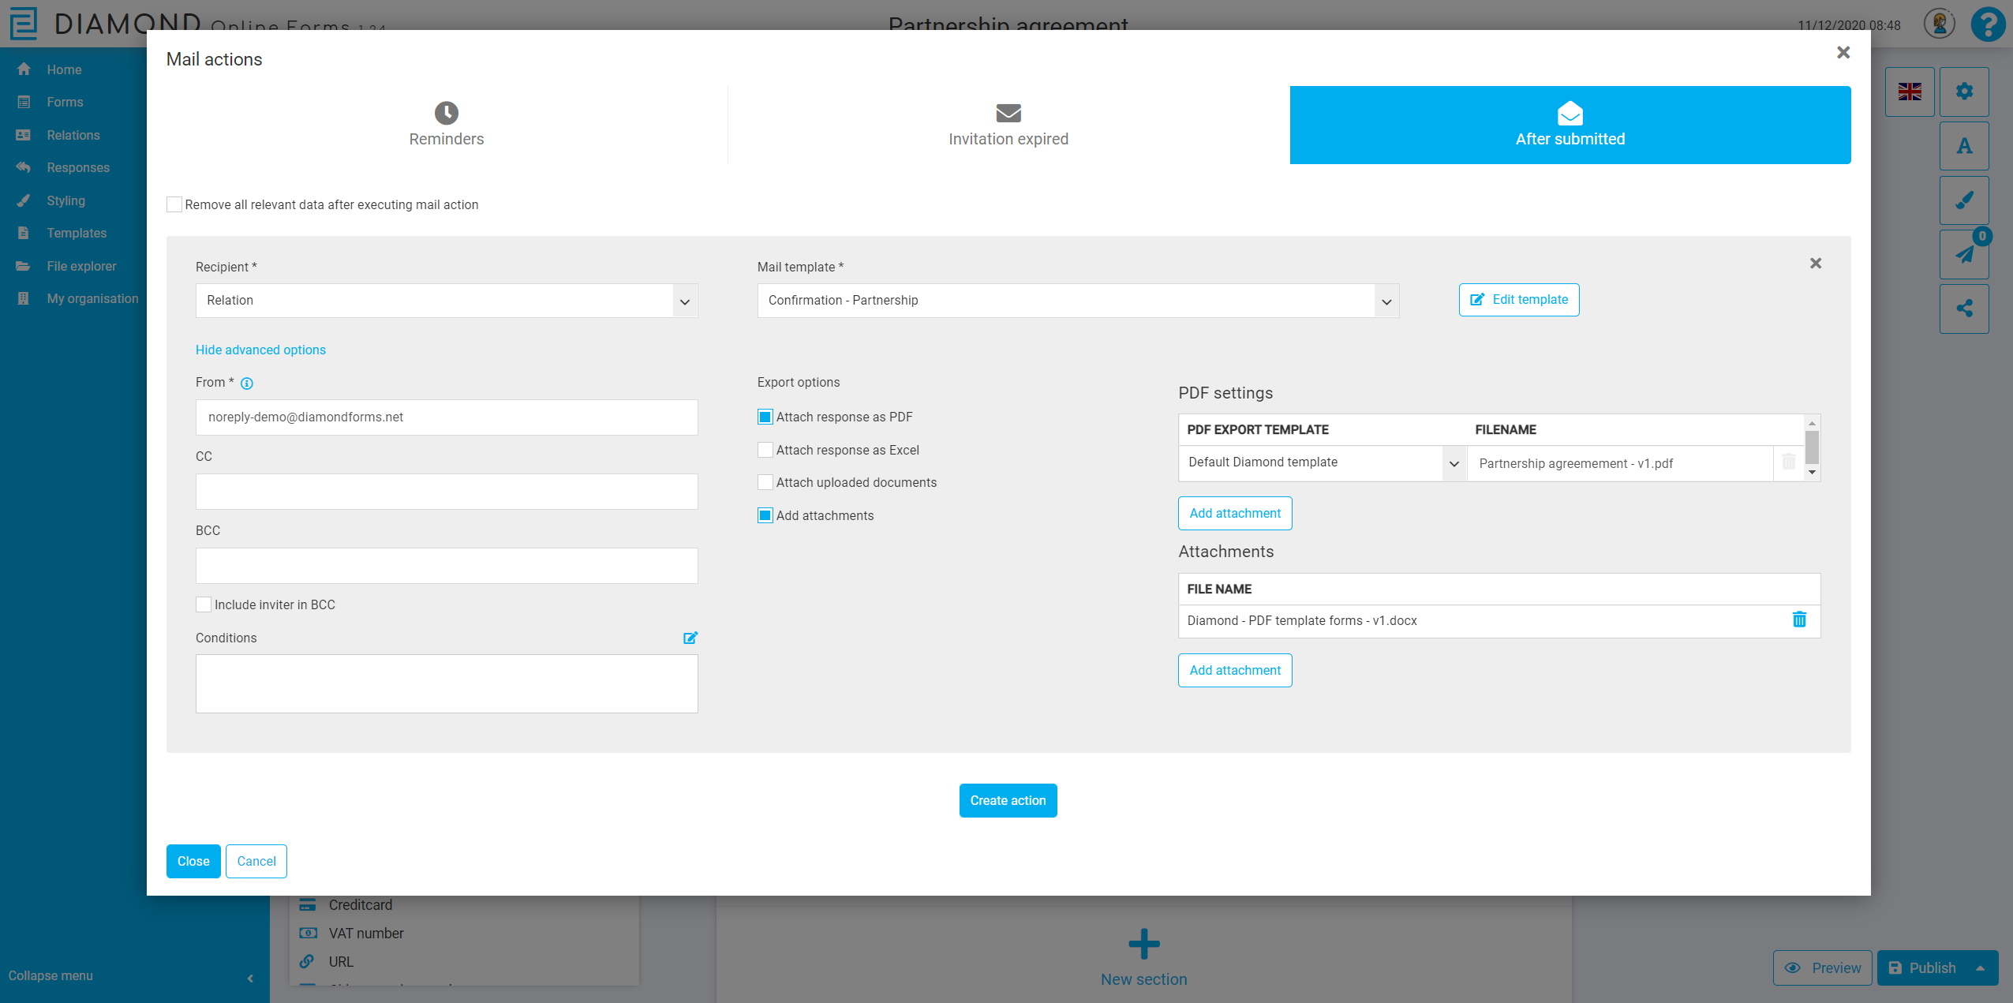Open the language flag selector

(x=1909, y=92)
